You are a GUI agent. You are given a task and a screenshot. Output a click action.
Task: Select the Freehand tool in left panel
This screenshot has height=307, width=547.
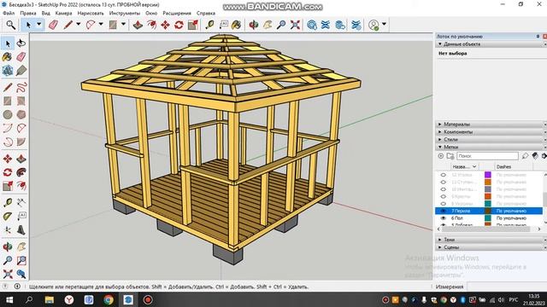point(21,87)
